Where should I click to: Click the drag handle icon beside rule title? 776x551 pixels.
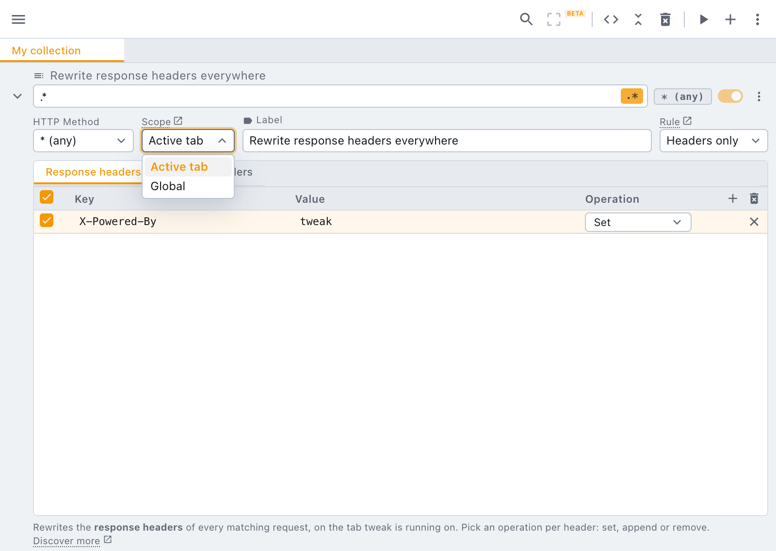click(x=39, y=76)
